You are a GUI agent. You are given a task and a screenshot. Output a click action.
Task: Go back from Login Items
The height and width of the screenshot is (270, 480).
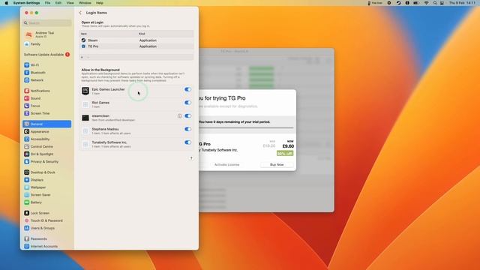click(80, 13)
